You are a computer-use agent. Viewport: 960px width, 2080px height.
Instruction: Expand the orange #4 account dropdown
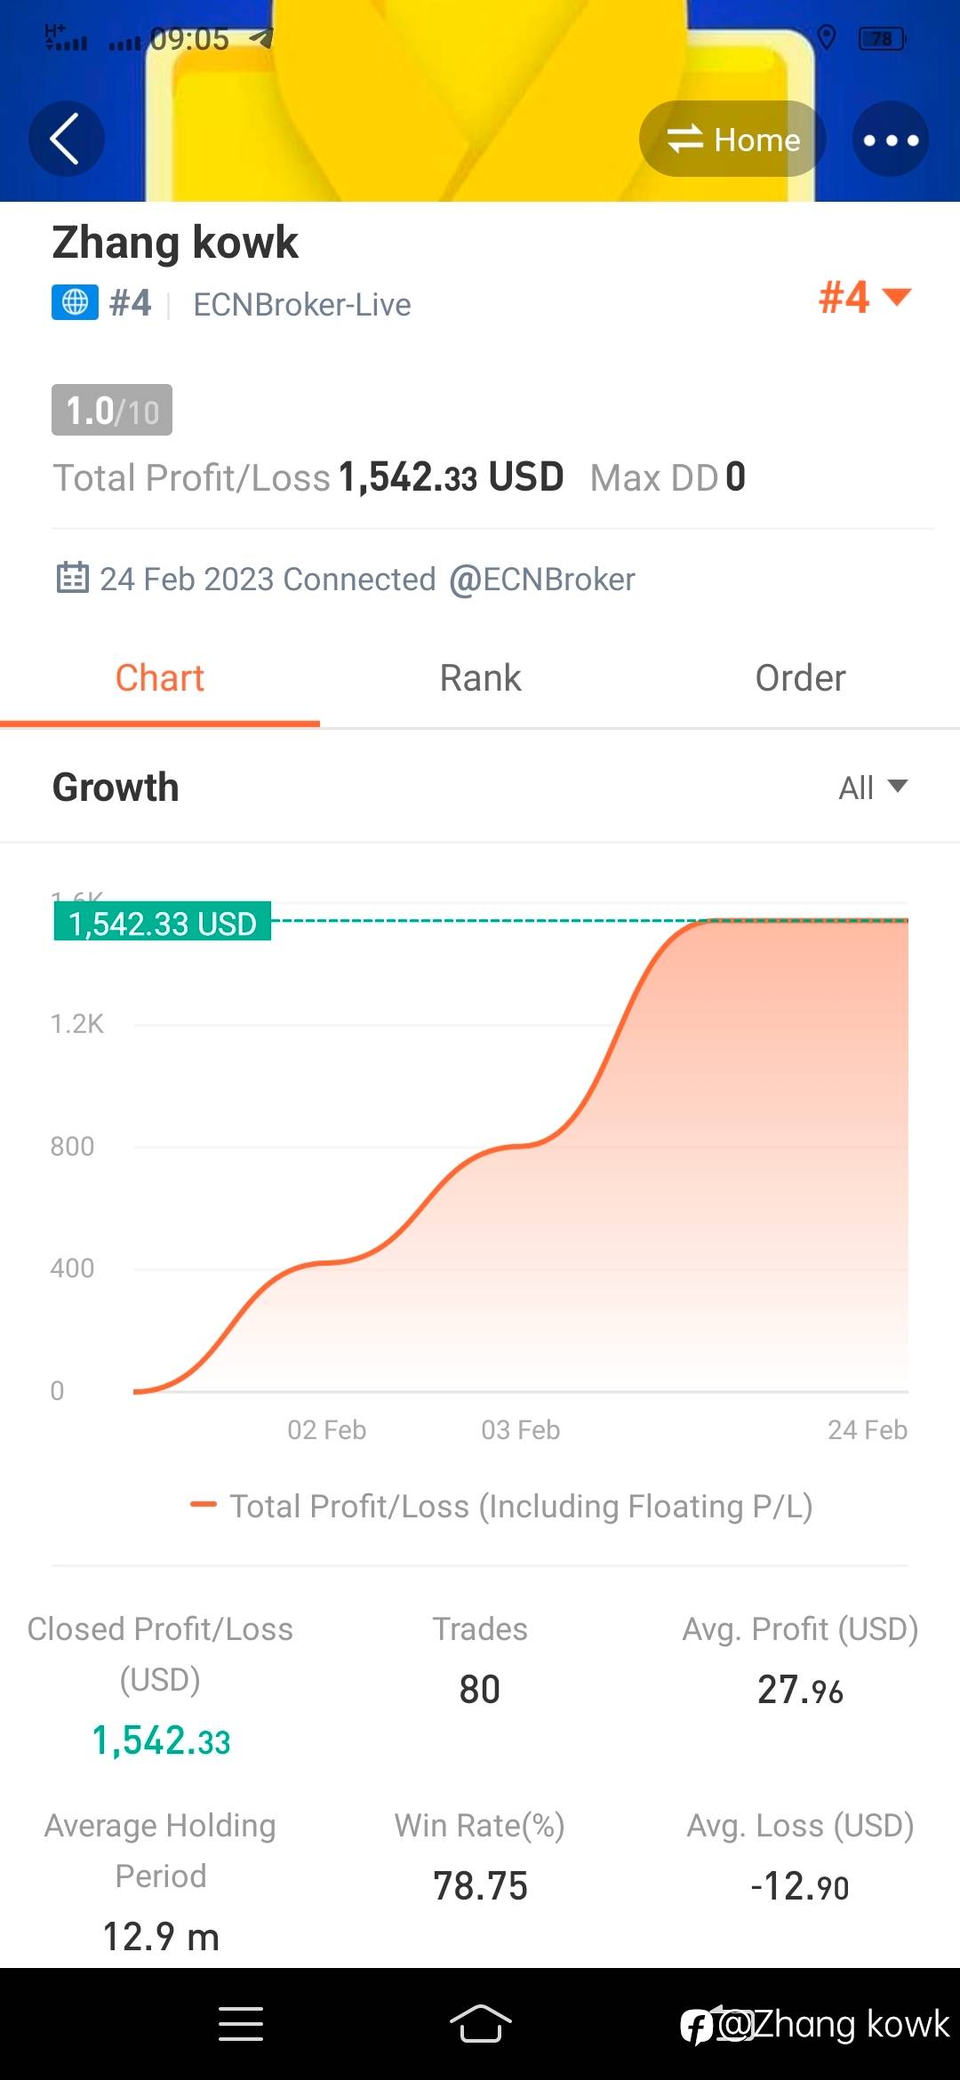[x=864, y=297]
